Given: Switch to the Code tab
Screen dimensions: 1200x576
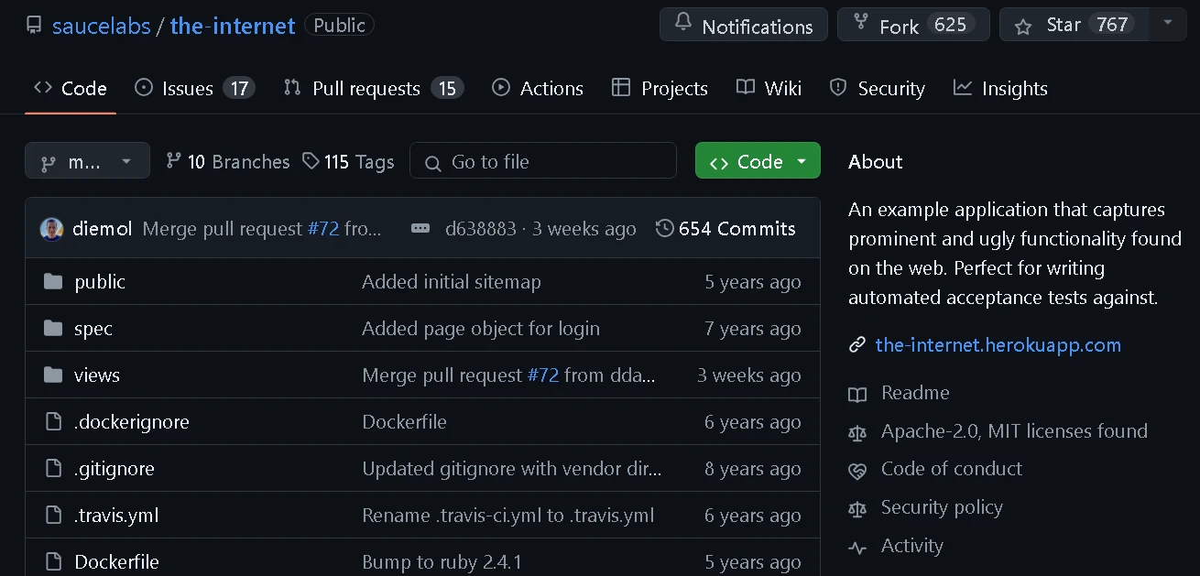Looking at the screenshot, I should pos(71,88).
